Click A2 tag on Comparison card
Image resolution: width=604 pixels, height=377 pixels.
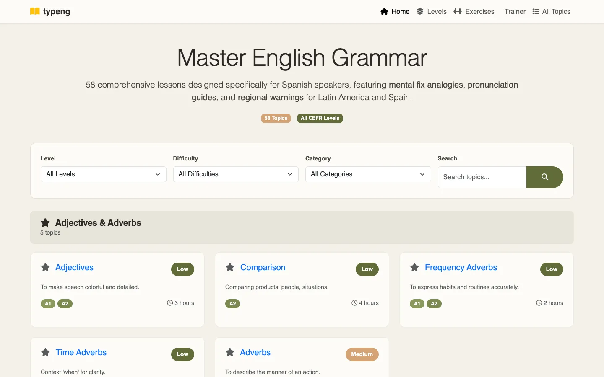pos(232,304)
